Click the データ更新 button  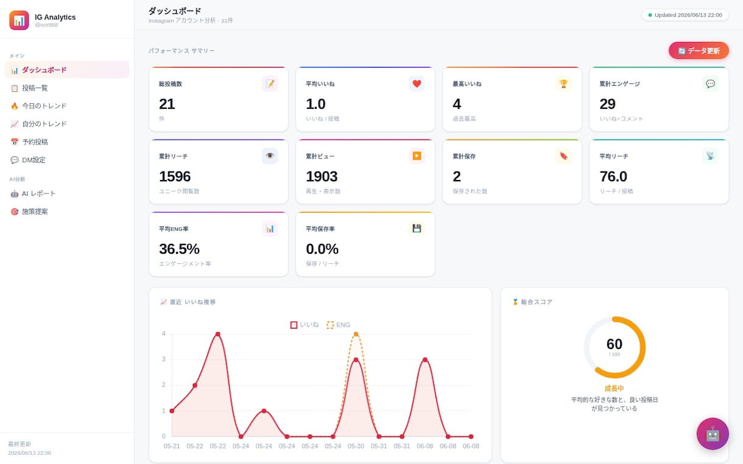[x=699, y=50]
